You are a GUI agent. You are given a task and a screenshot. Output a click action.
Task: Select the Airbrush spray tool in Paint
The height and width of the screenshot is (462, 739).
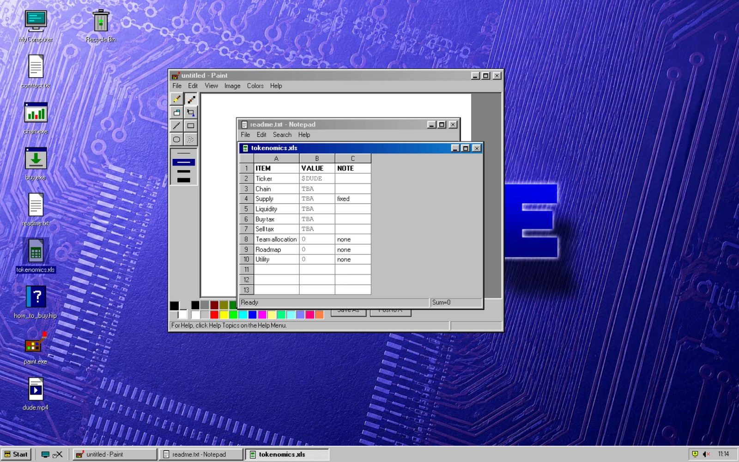coord(190,139)
